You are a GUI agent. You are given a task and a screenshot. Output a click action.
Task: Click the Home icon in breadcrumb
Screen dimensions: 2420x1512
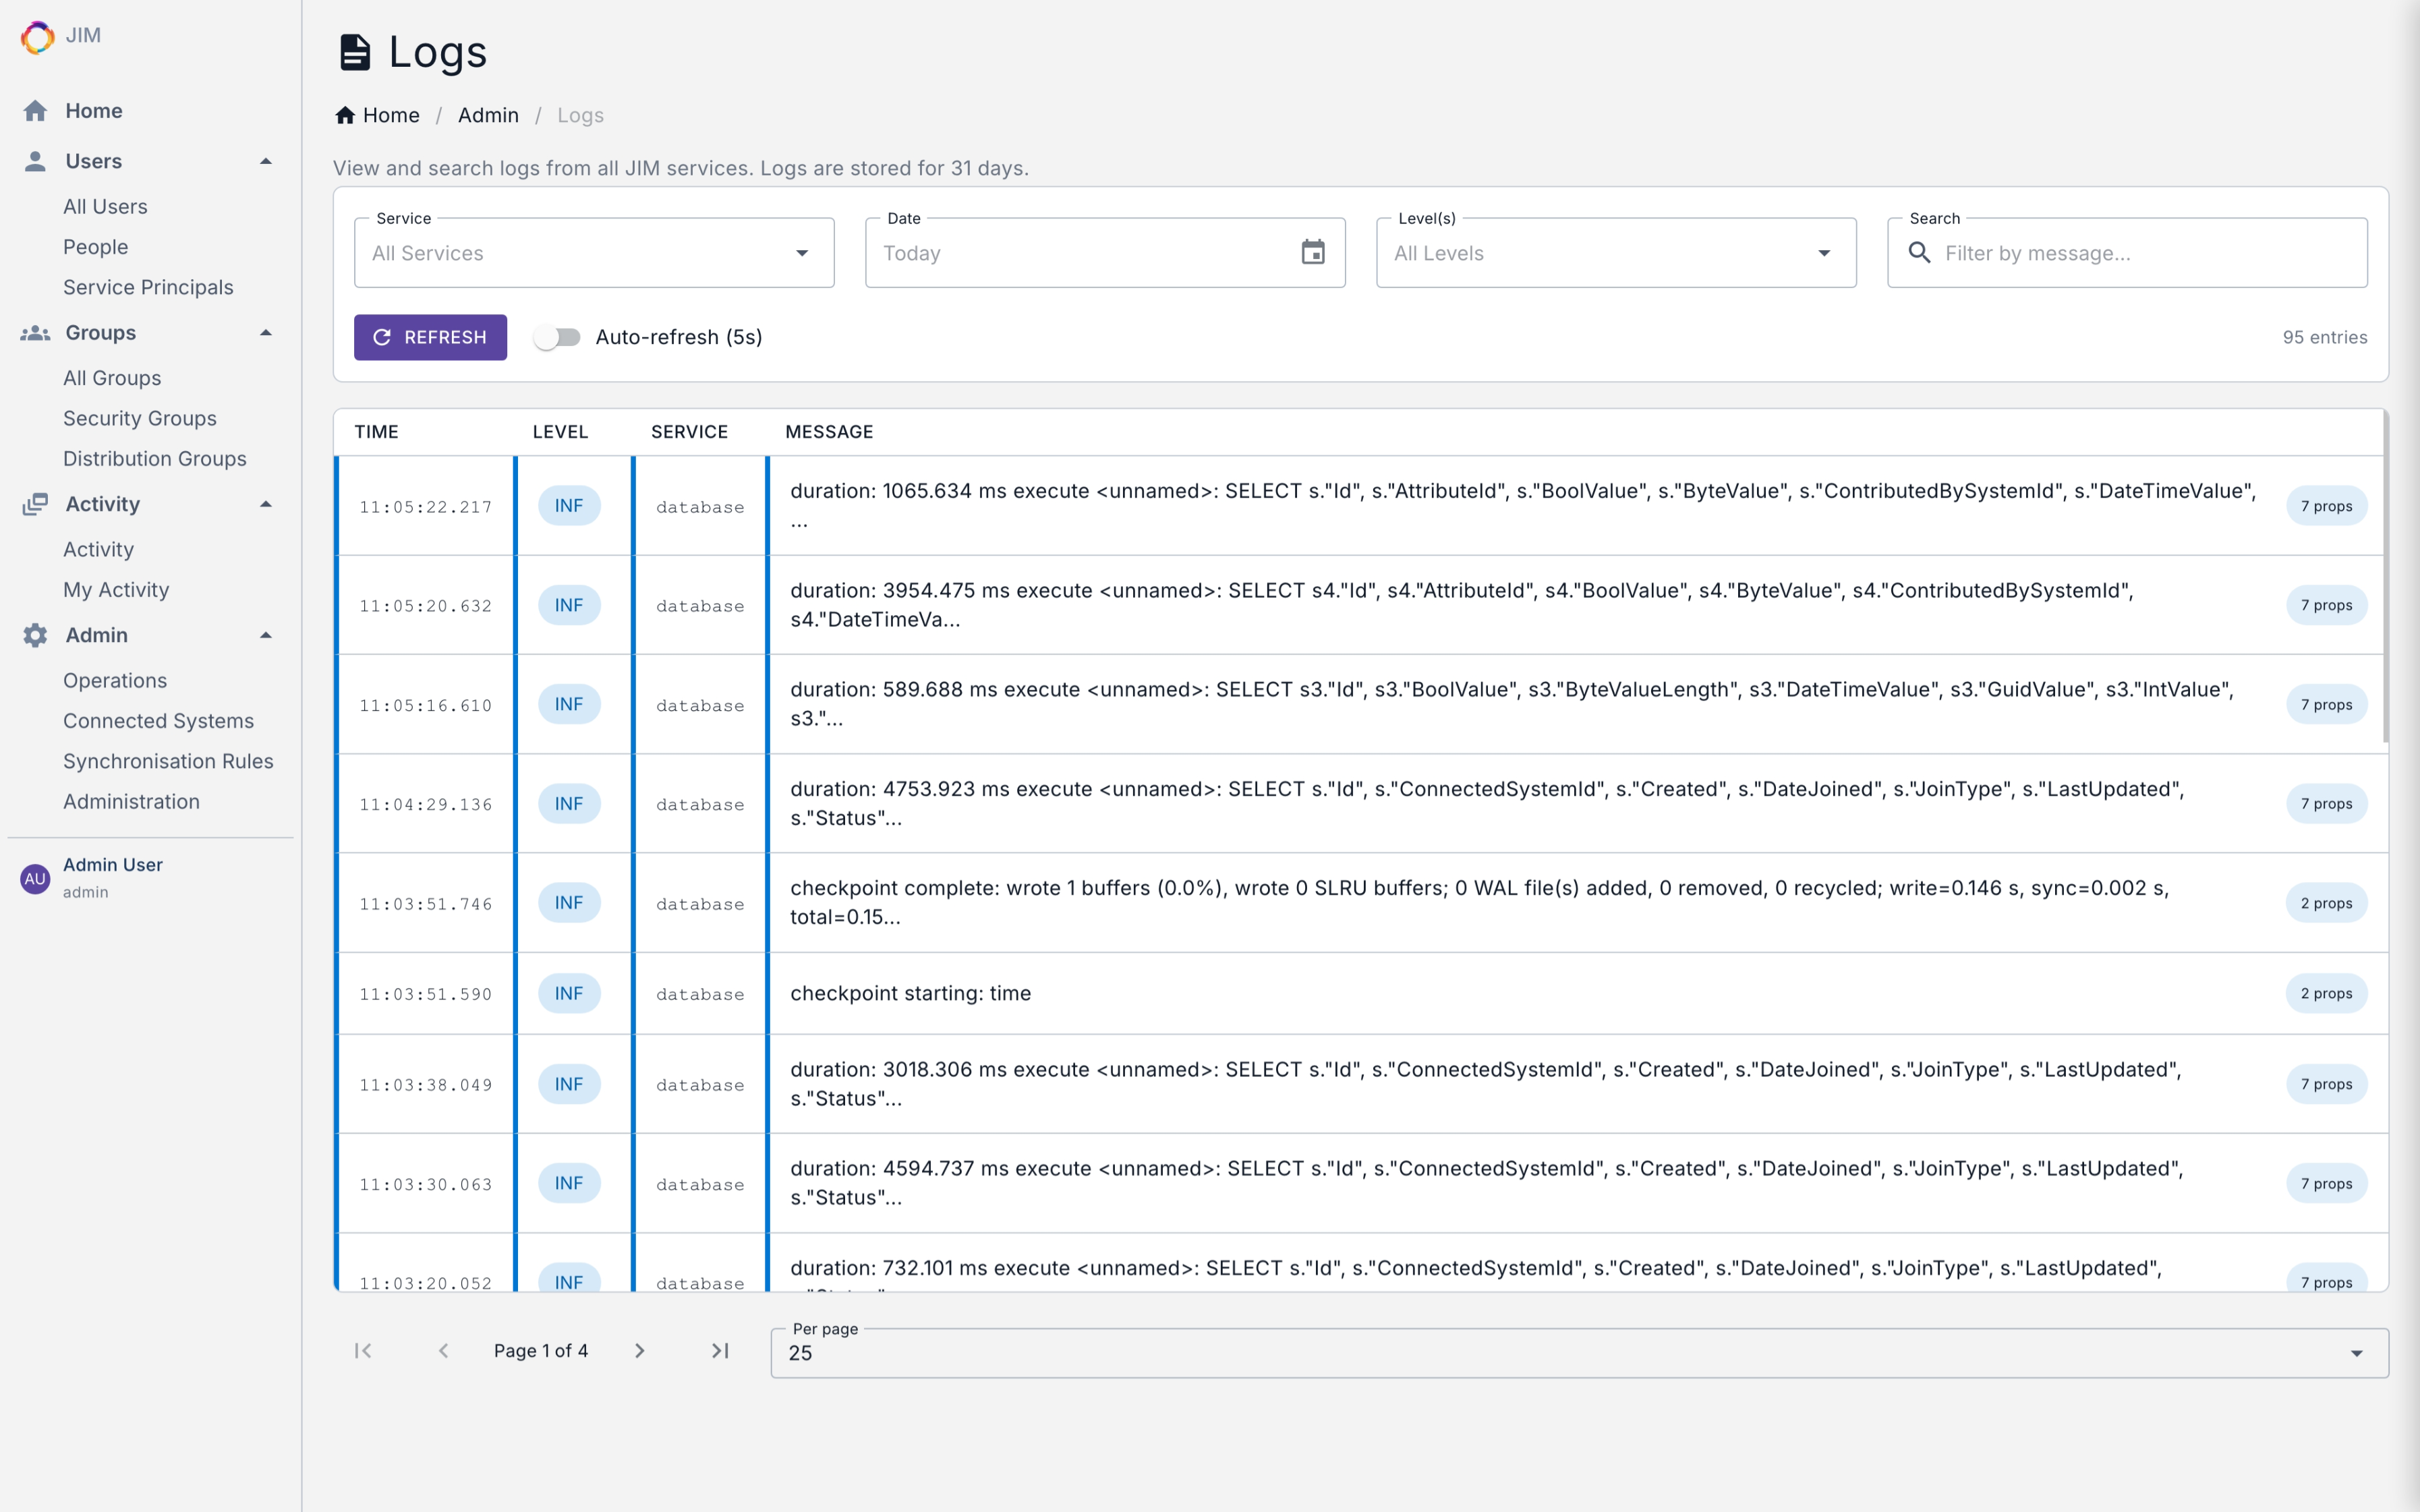pyautogui.click(x=345, y=115)
